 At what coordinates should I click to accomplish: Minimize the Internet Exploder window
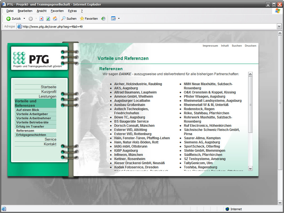coord(268,4)
